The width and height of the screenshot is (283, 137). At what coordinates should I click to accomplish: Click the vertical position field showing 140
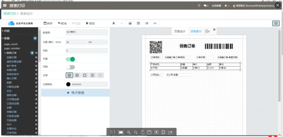click(x=98, y=42)
